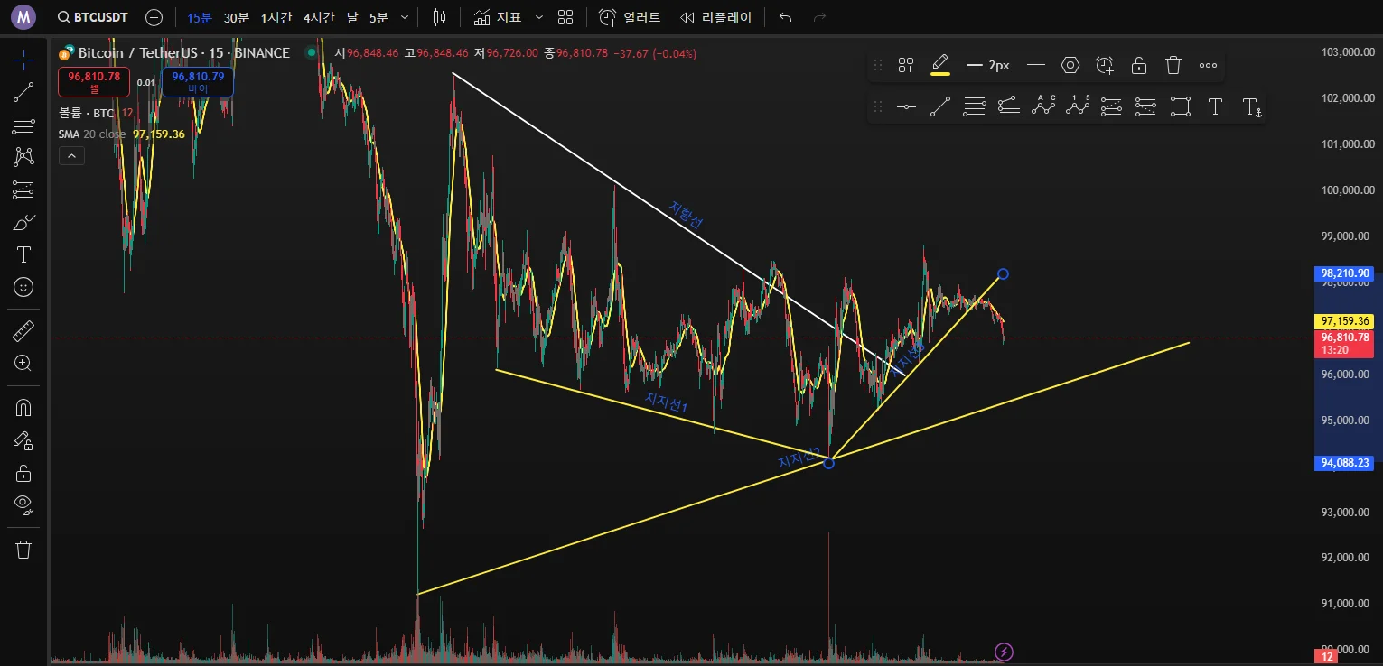Click the upper blue anchor of selected line

(1003, 273)
